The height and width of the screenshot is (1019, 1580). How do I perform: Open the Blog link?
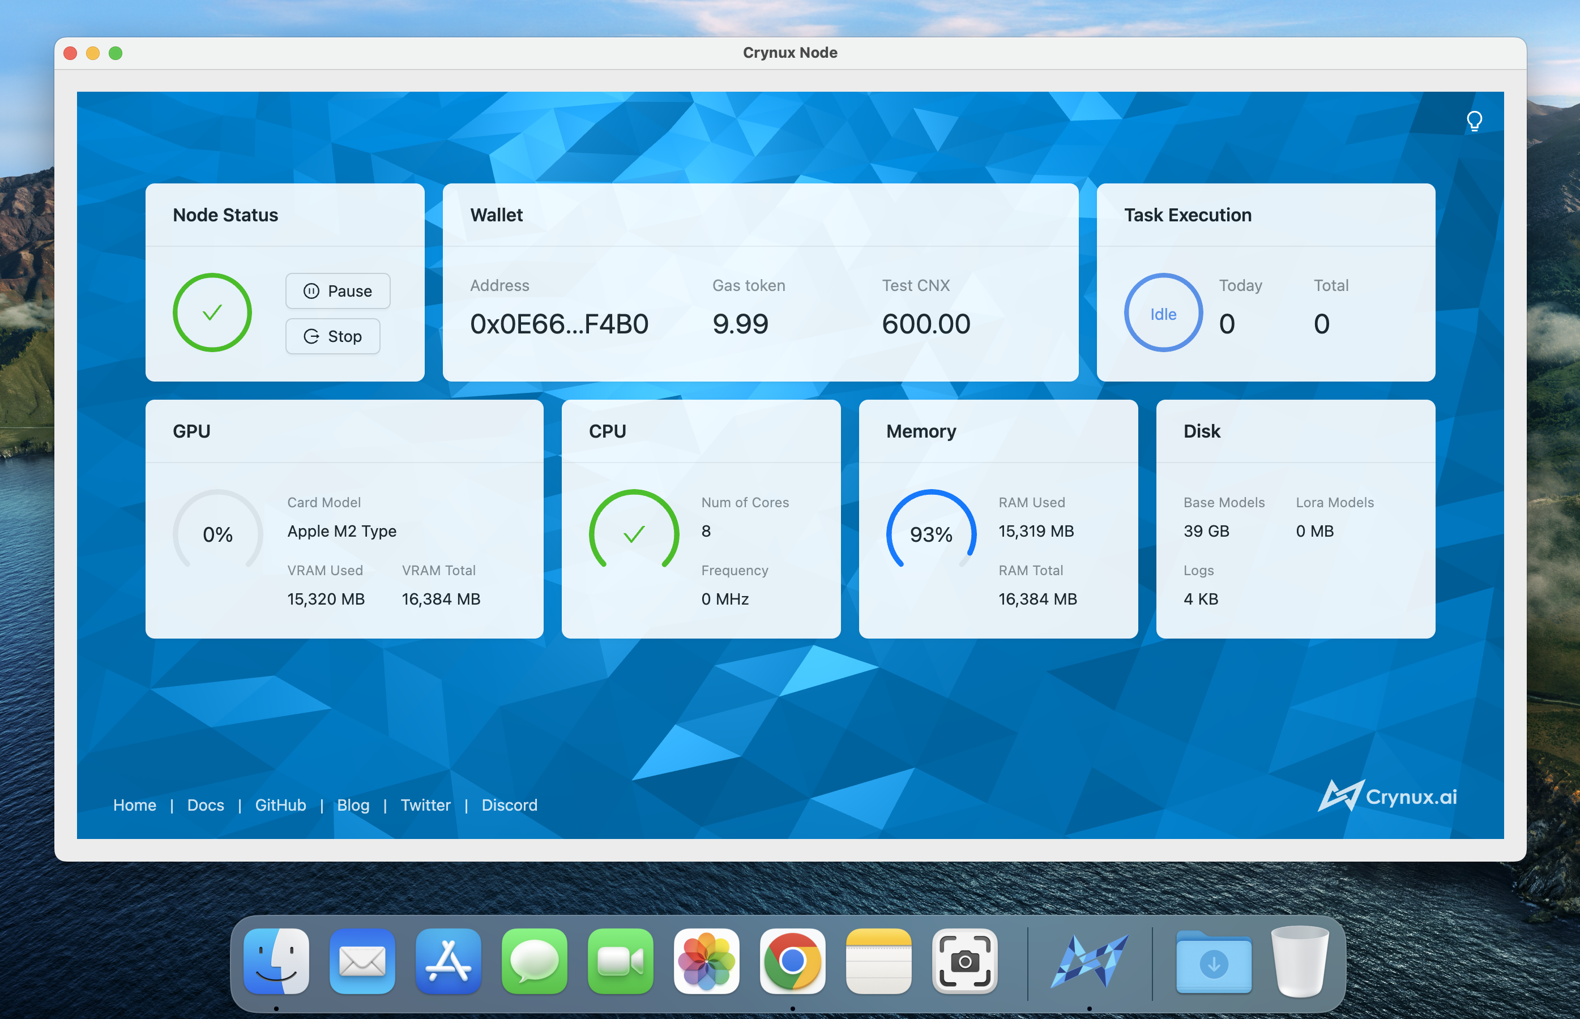[353, 804]
